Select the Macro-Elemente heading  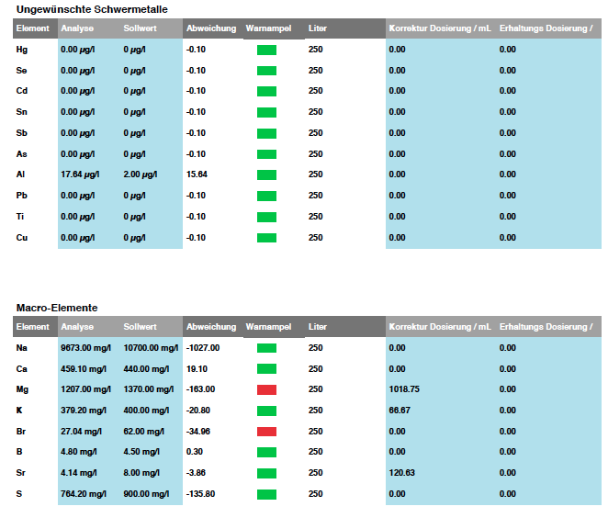coord(57,308)
